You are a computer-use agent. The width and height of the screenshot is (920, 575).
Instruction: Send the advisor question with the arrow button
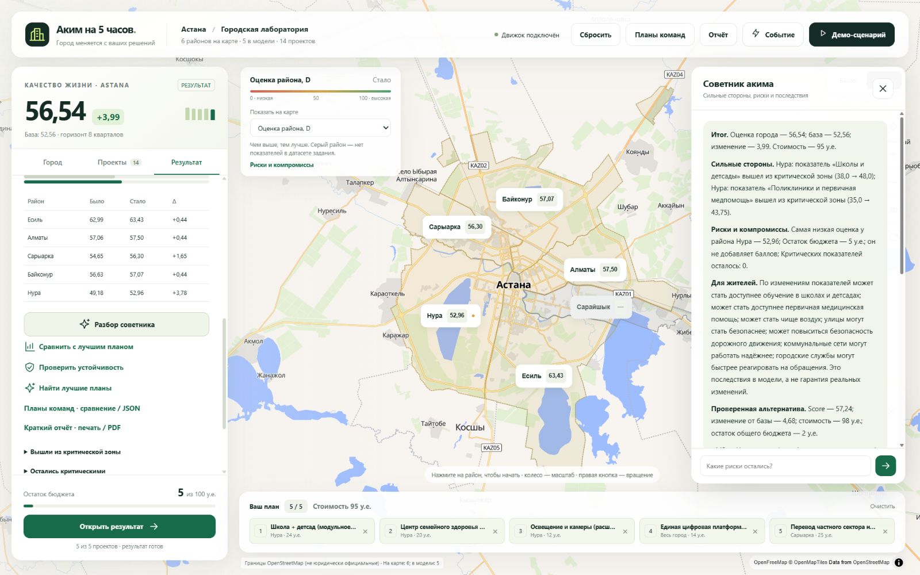tap(885, 466)
